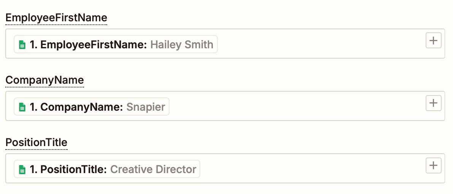Click the EmployeeFirstName field label

click(56, 18)
